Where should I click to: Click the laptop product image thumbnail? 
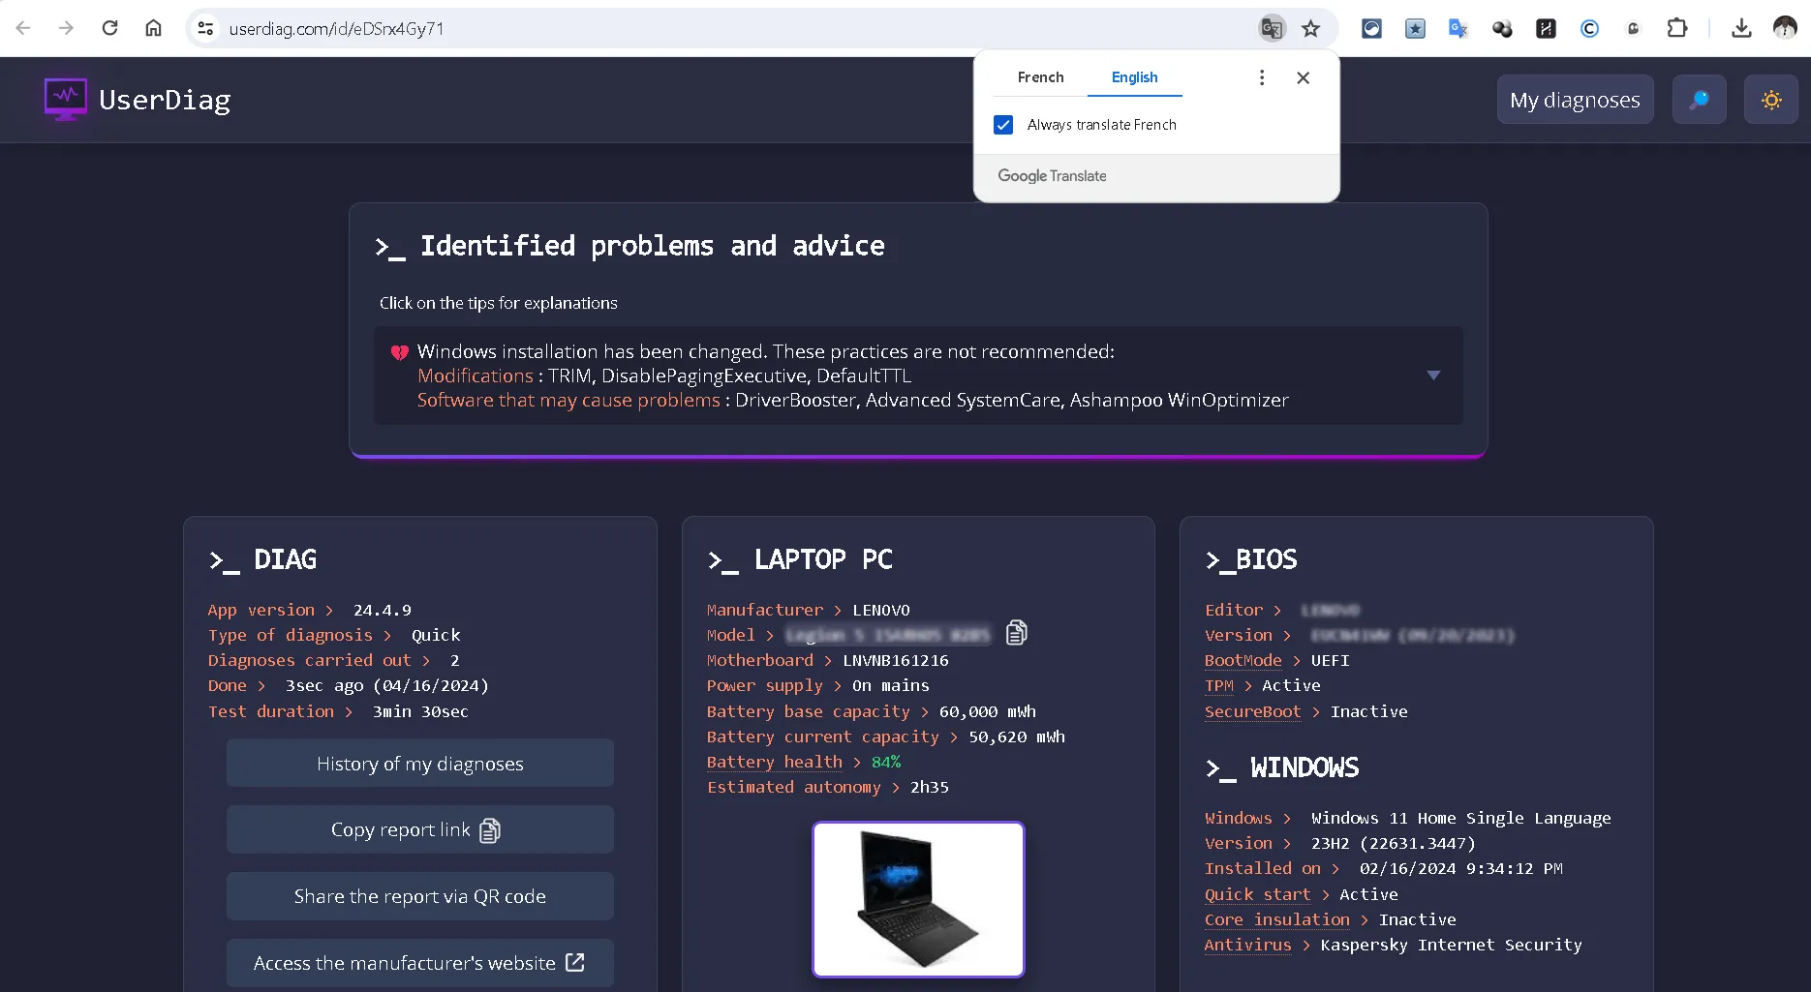(x=917, y=899)
